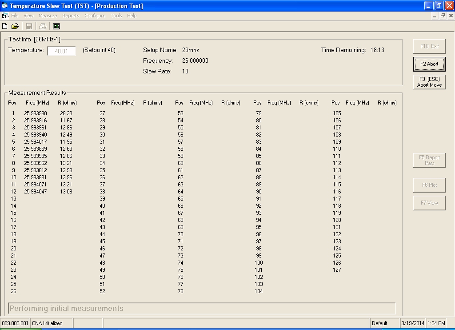The height and width of the screenshot is (330, 455).
Task: Open the Tools menu
Action: (116, 16)
